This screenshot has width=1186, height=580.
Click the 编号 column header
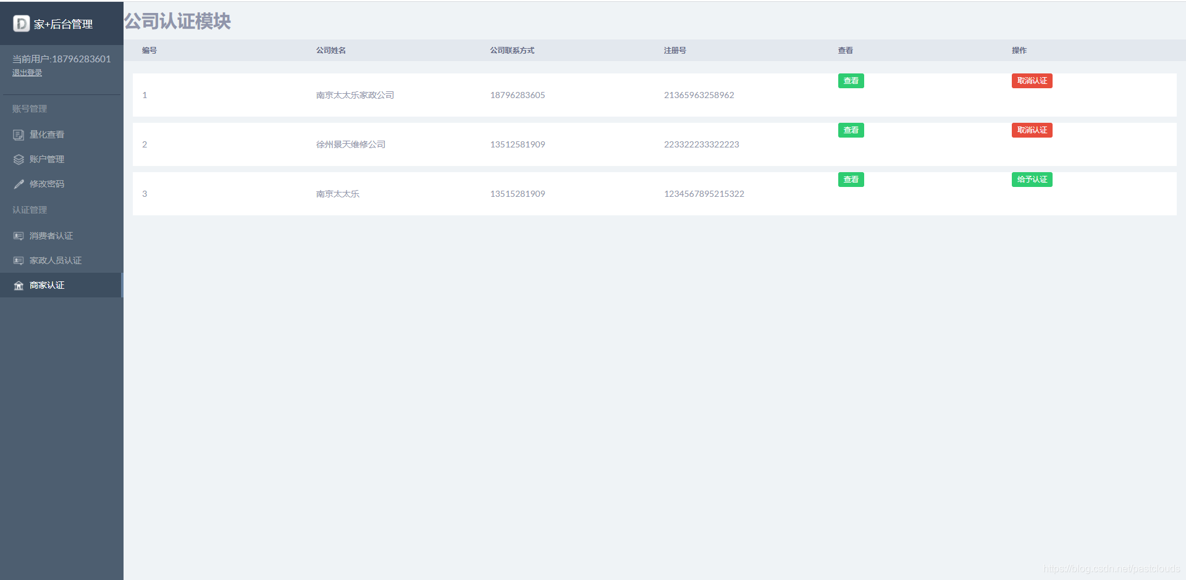[x=149, y=51]
